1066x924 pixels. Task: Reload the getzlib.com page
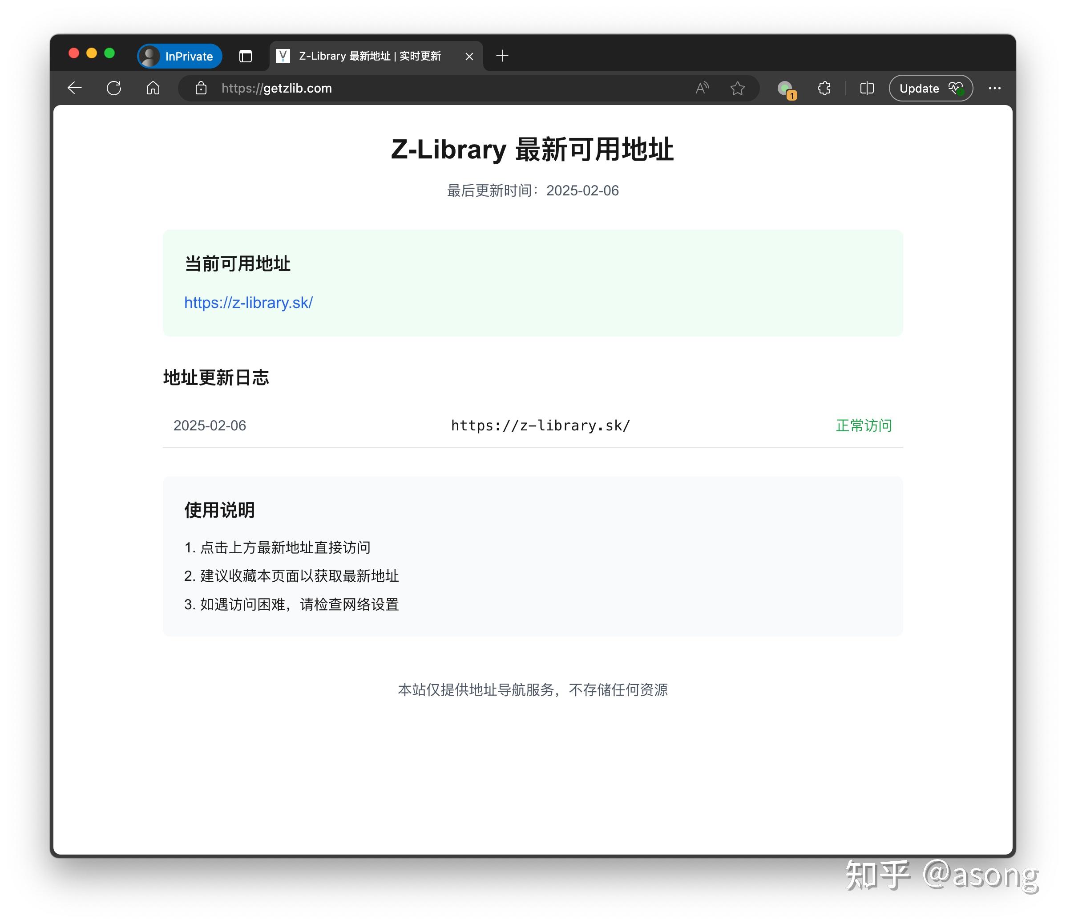(114, 88)
